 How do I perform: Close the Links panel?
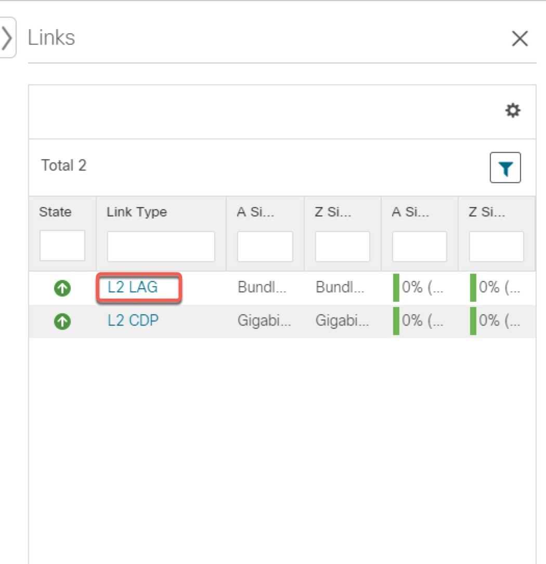point(519,39)
